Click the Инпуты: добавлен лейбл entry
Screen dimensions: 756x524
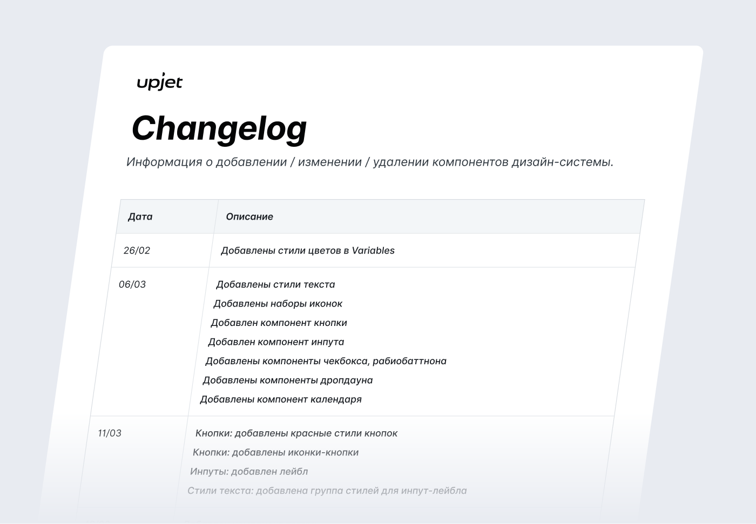coord(249,472)
